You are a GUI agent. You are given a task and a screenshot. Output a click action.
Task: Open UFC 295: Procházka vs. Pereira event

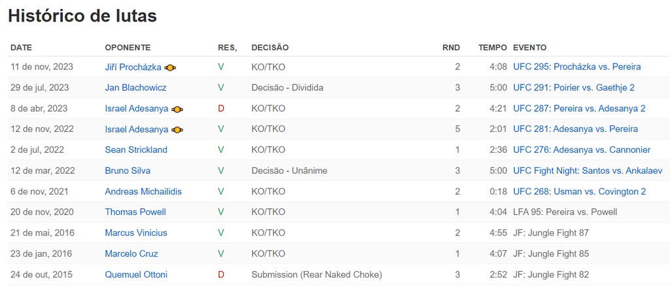point(577,67)
